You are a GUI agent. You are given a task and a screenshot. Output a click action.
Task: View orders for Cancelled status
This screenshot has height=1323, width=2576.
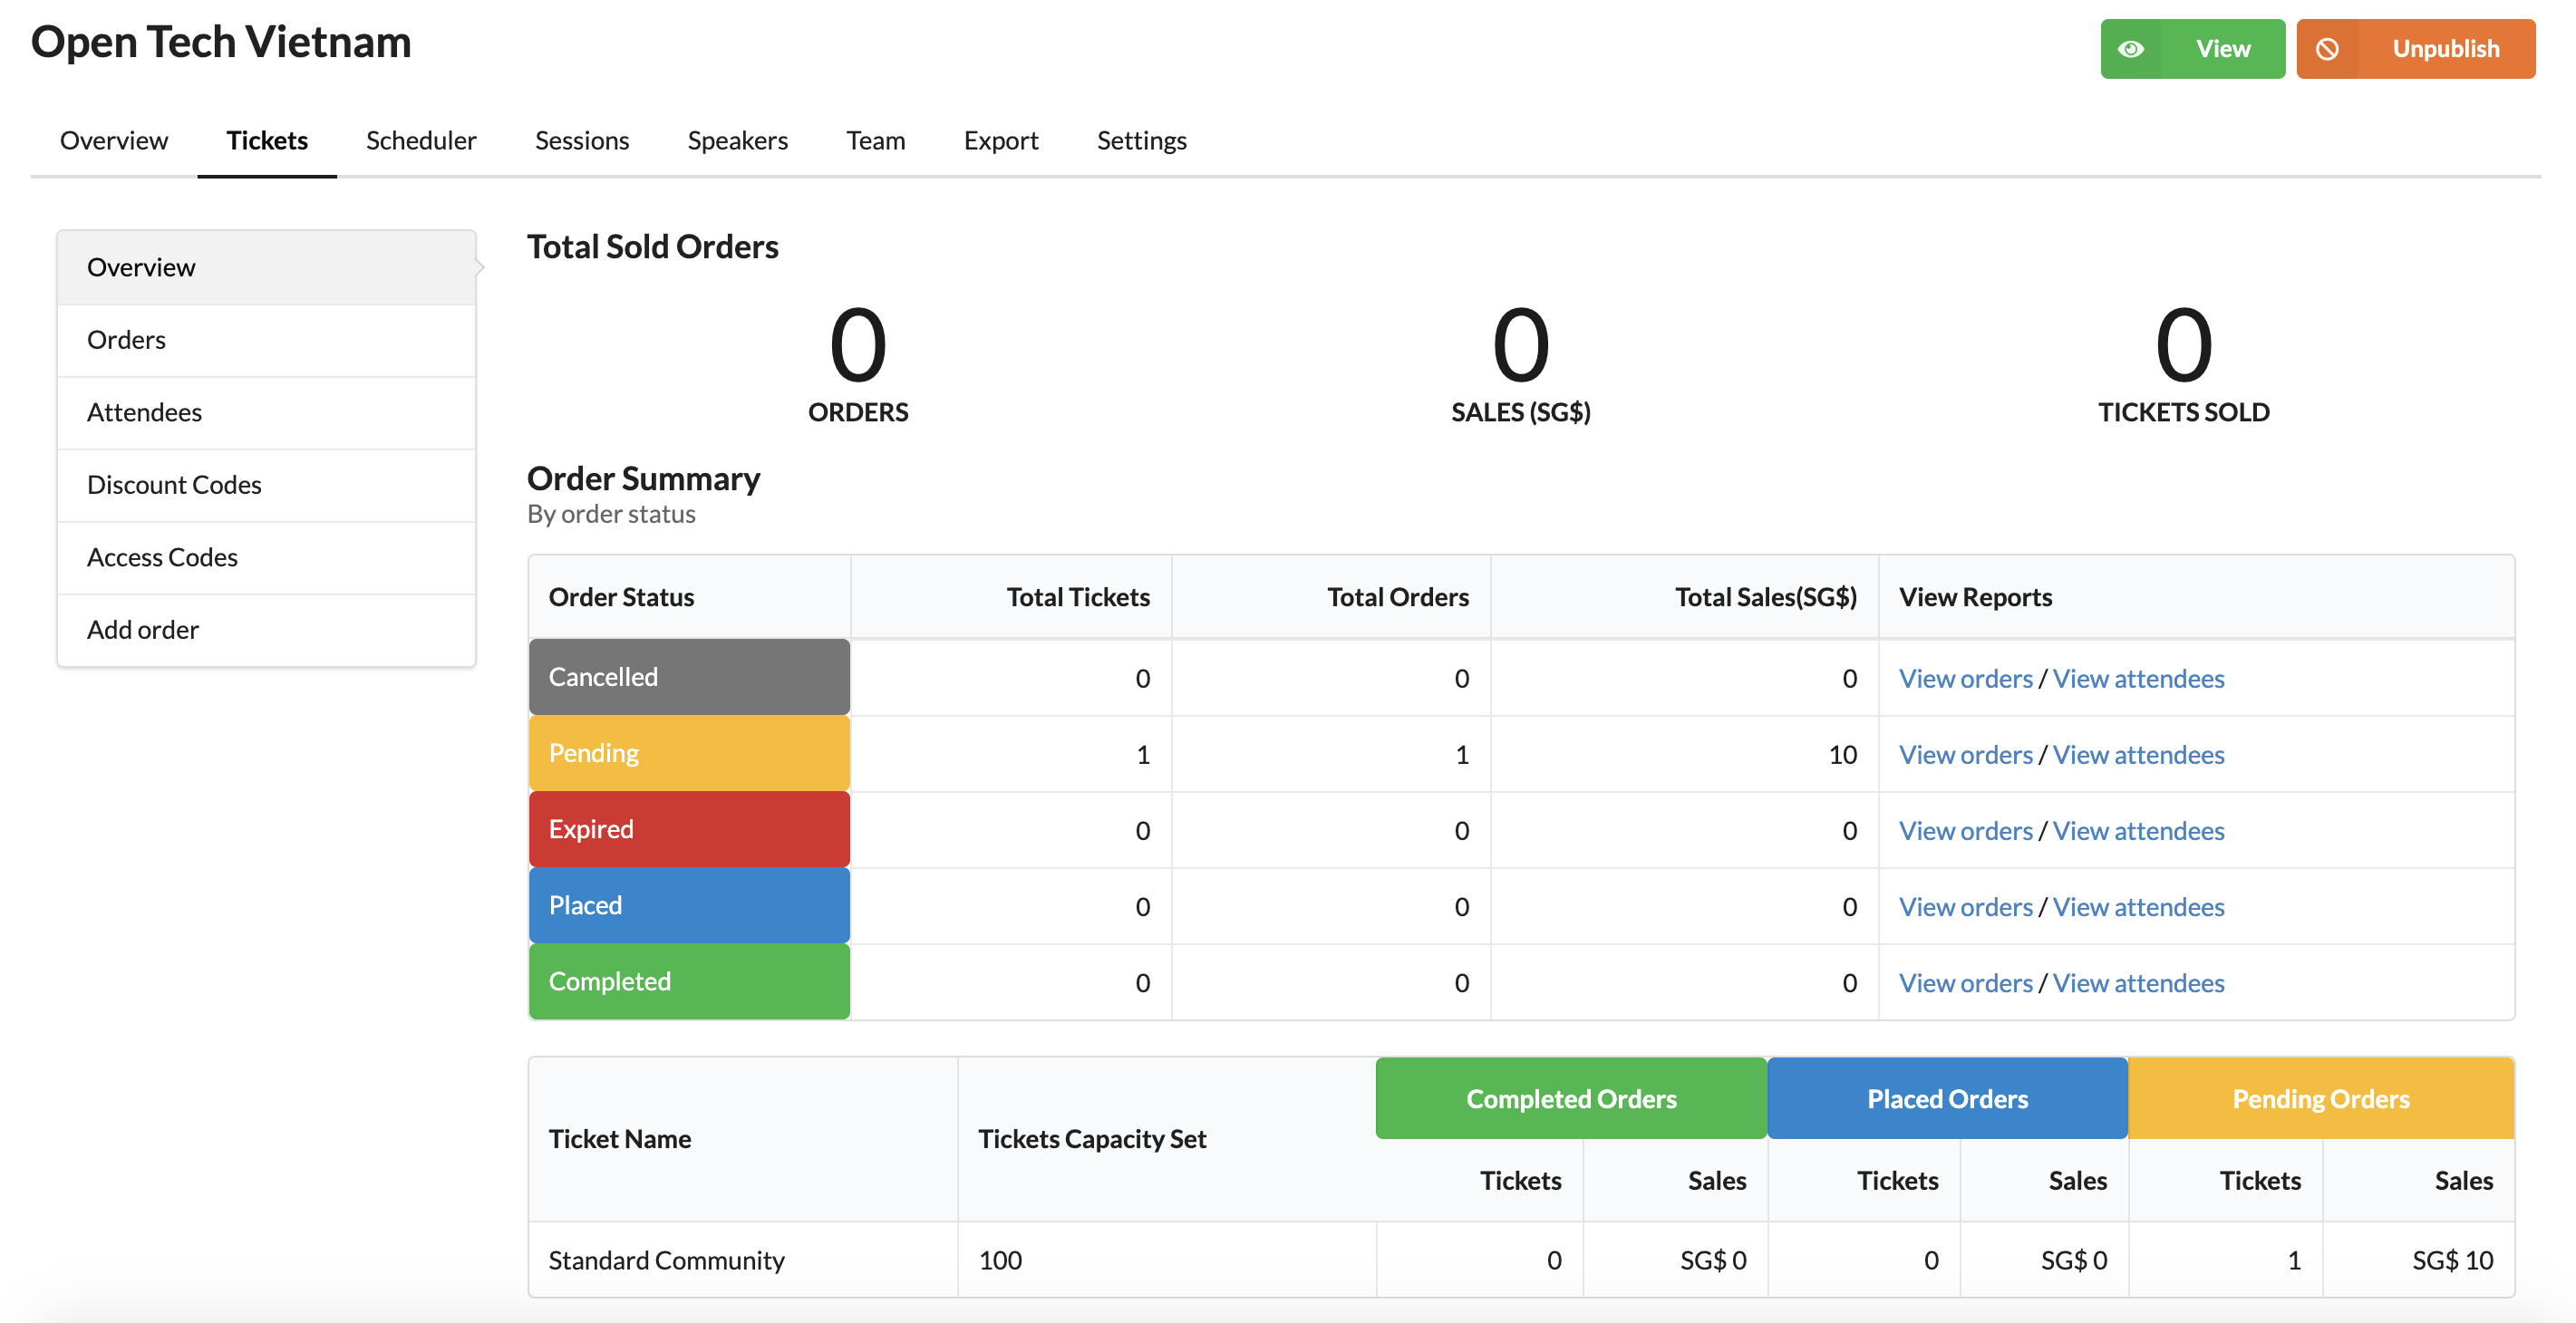1965,678
